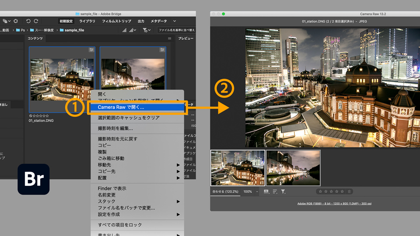Choose 撮影時刻を元に戻す
This screenshot has height=236, width=420.
click(x=137, y=139)
